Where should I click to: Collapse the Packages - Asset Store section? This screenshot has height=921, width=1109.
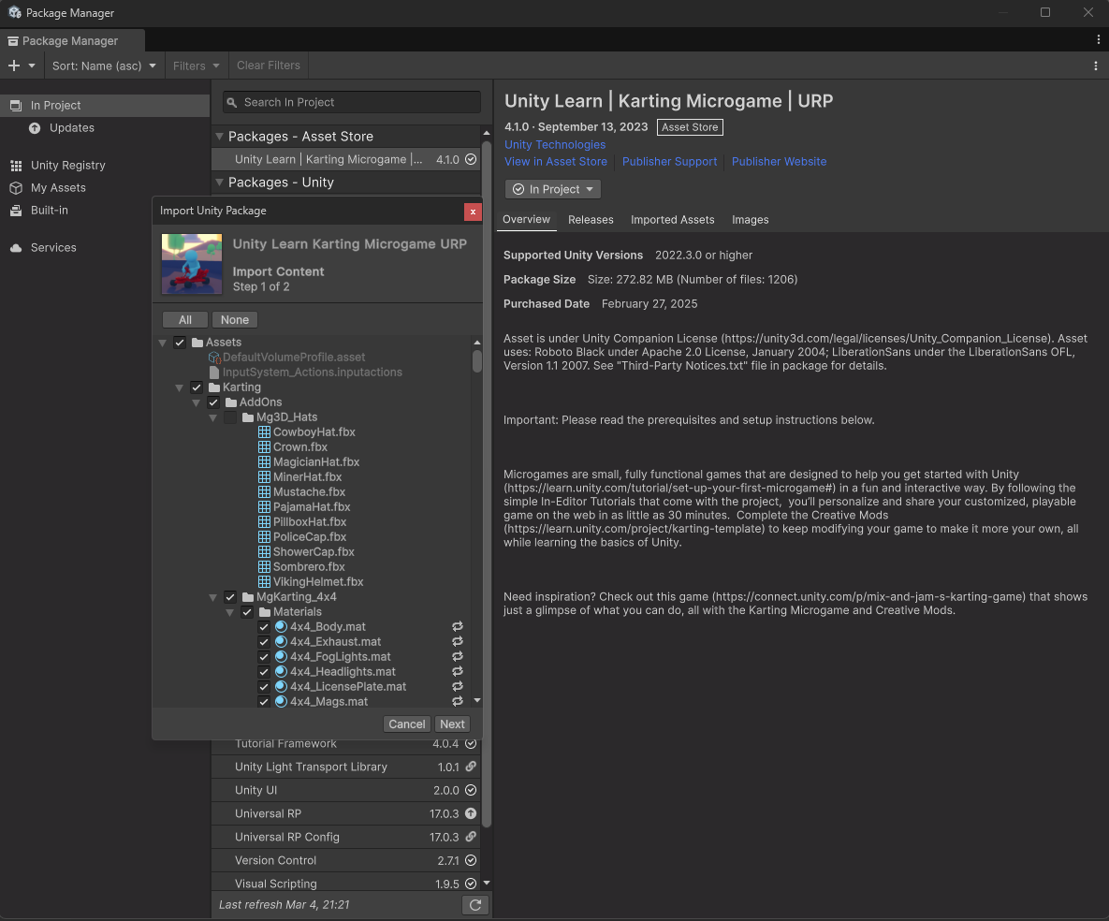219,137
